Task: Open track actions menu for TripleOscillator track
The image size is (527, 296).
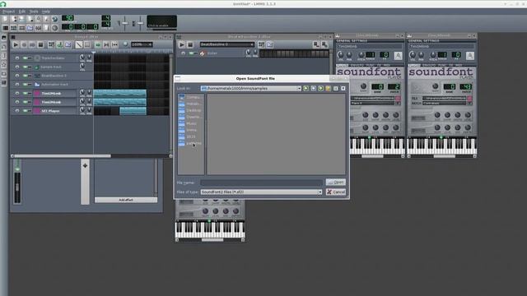Action: pos(17,58)
